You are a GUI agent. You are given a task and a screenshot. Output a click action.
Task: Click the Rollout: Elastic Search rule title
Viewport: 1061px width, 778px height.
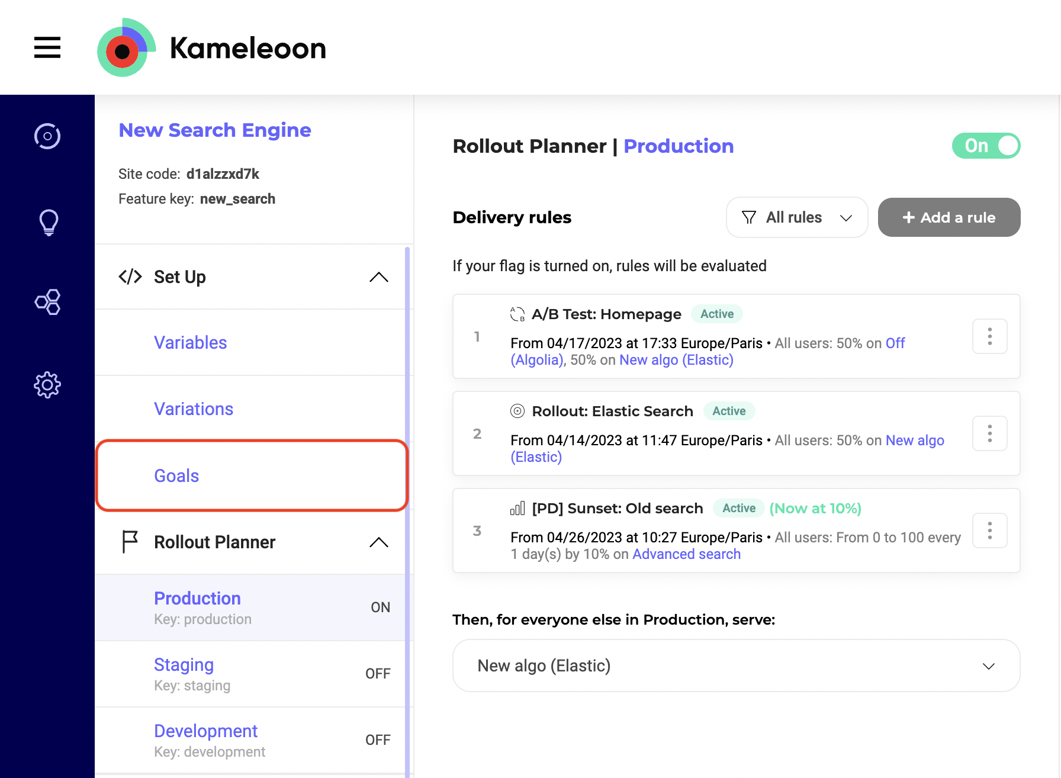(612, 411)
